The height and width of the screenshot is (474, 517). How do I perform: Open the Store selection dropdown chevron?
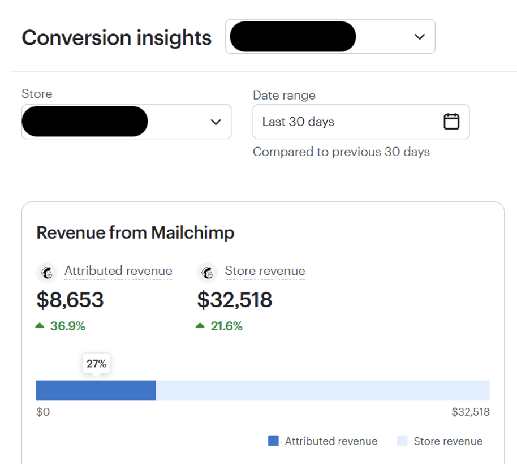(x=216, y=122)
